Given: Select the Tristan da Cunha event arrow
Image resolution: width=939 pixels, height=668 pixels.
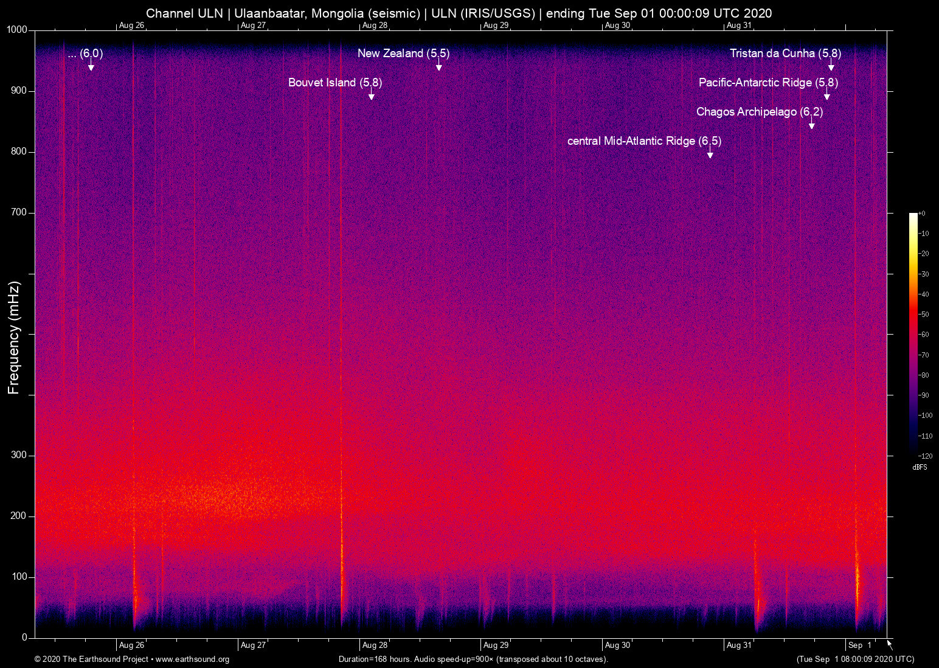Looking at the screenshot, I should click(x=831, y=66).
